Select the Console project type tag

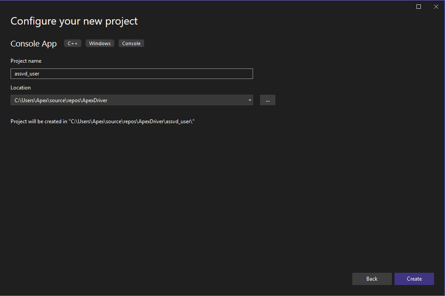click(131, 43)
